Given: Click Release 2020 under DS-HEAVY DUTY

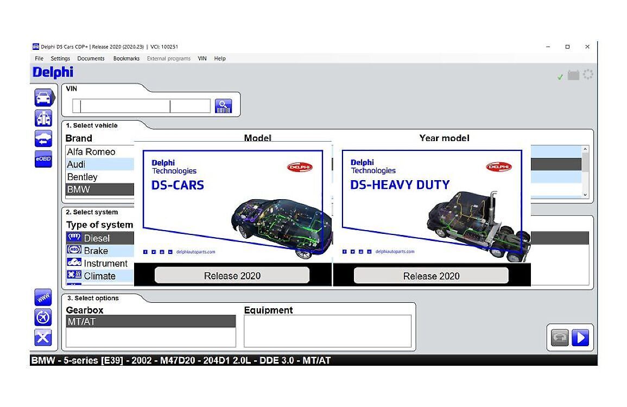Looking at the screenshot, I should click(430, 275).
